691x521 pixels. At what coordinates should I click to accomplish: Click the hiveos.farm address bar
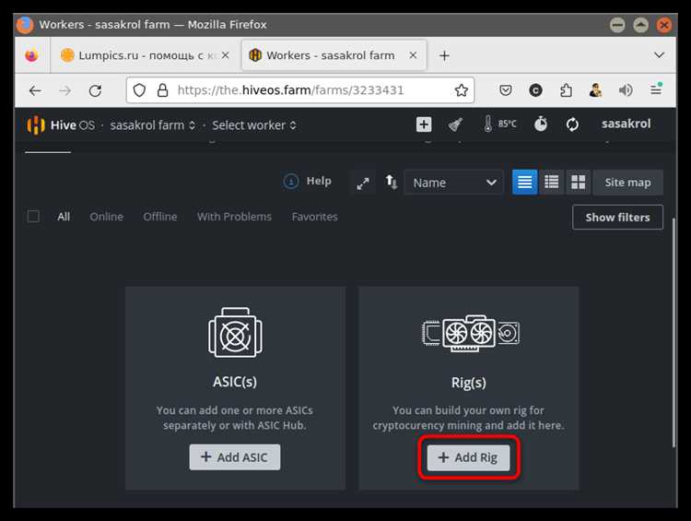[x=299, y=90]
